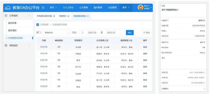Viewport: 210px width, 94px height.
Task: Click user avatar of 钟永兰
Action: [x=140, y=8]
